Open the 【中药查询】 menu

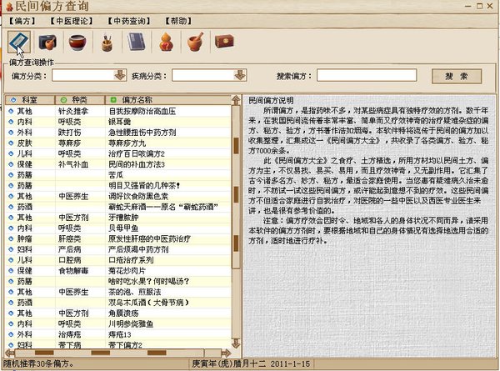pyautogui.click(x=129, y=21)
